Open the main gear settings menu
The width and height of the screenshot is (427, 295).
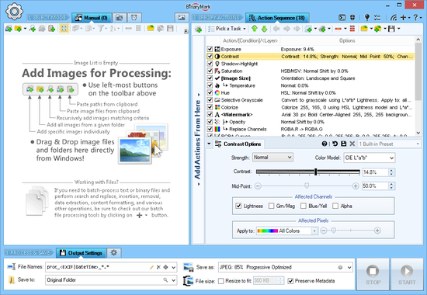(x=14, y=12)
